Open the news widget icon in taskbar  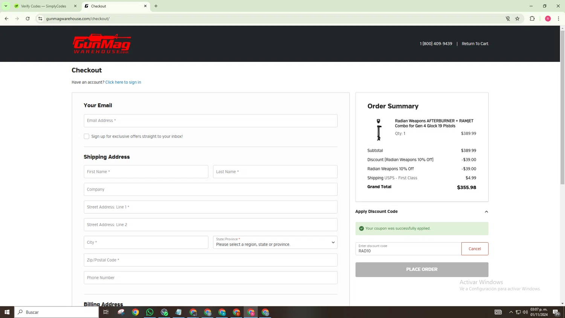498,312
